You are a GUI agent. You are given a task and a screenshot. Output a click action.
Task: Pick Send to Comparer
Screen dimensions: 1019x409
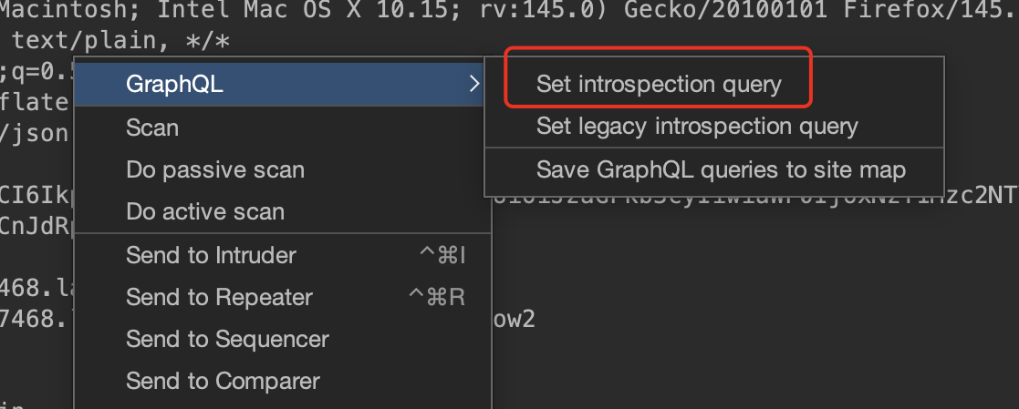click(223, 381)
